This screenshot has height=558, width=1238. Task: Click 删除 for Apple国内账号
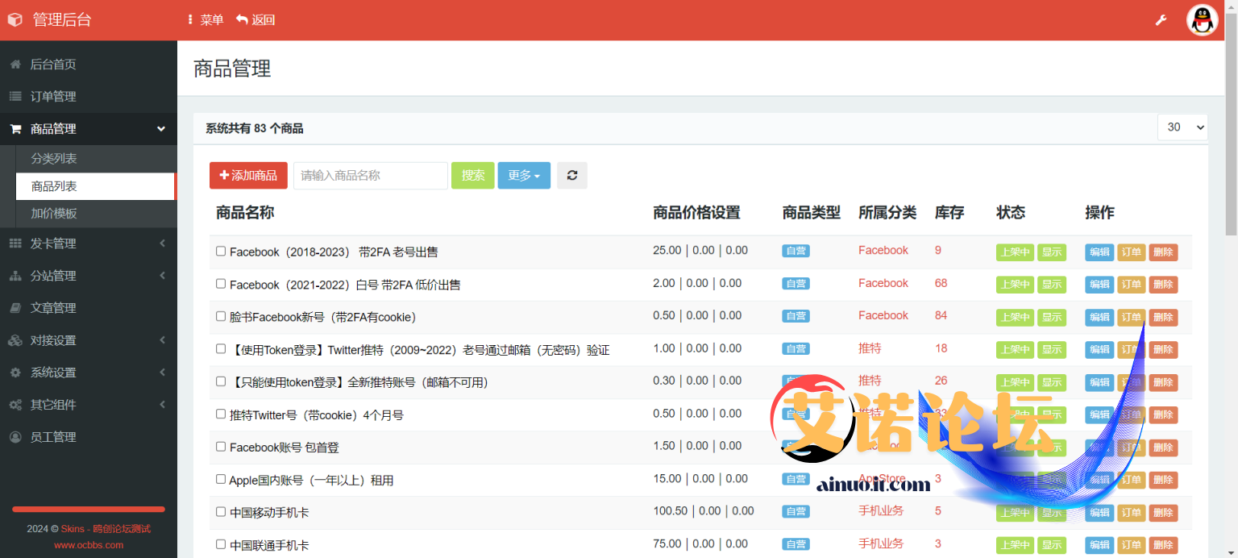click(x=1163, y=481)
